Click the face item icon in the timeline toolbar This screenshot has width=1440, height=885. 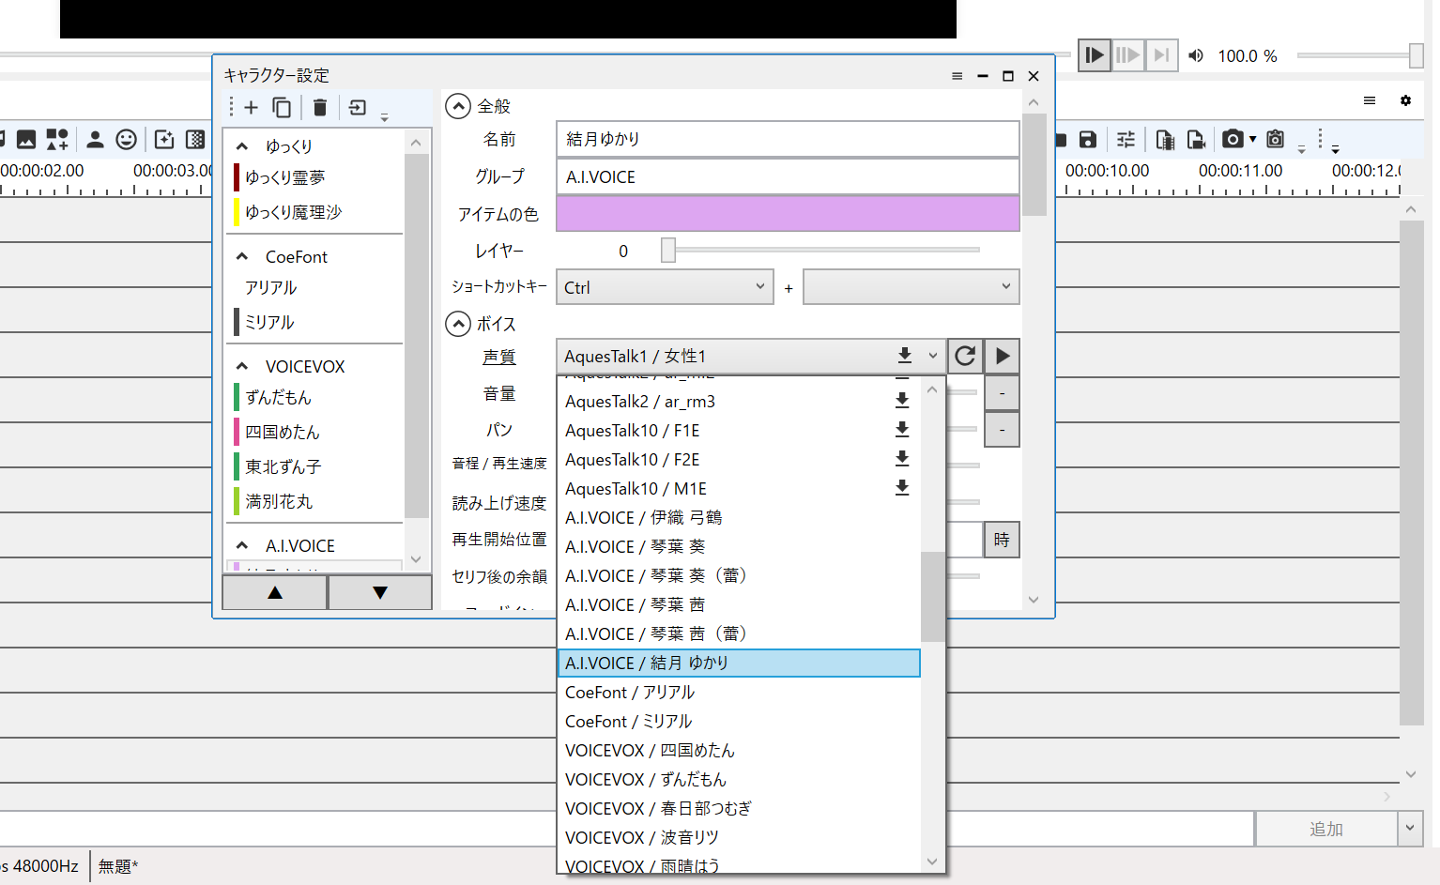(x=126, y=140)
